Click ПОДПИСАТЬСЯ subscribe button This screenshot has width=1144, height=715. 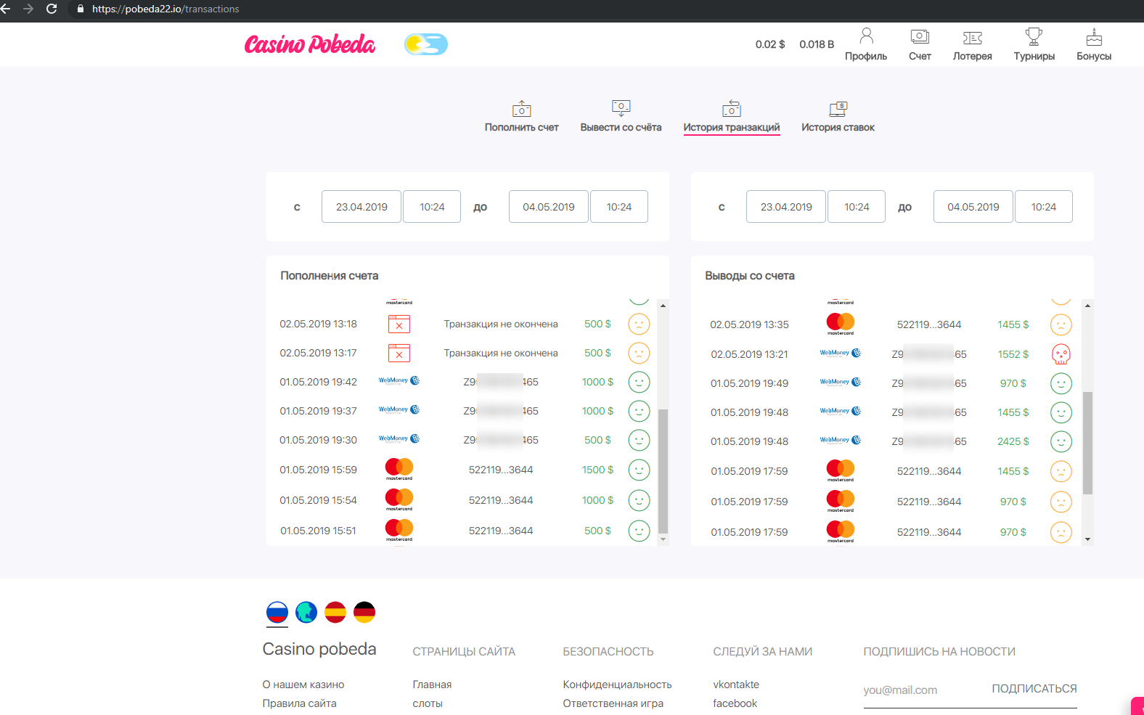click(x=1034, y=689)
